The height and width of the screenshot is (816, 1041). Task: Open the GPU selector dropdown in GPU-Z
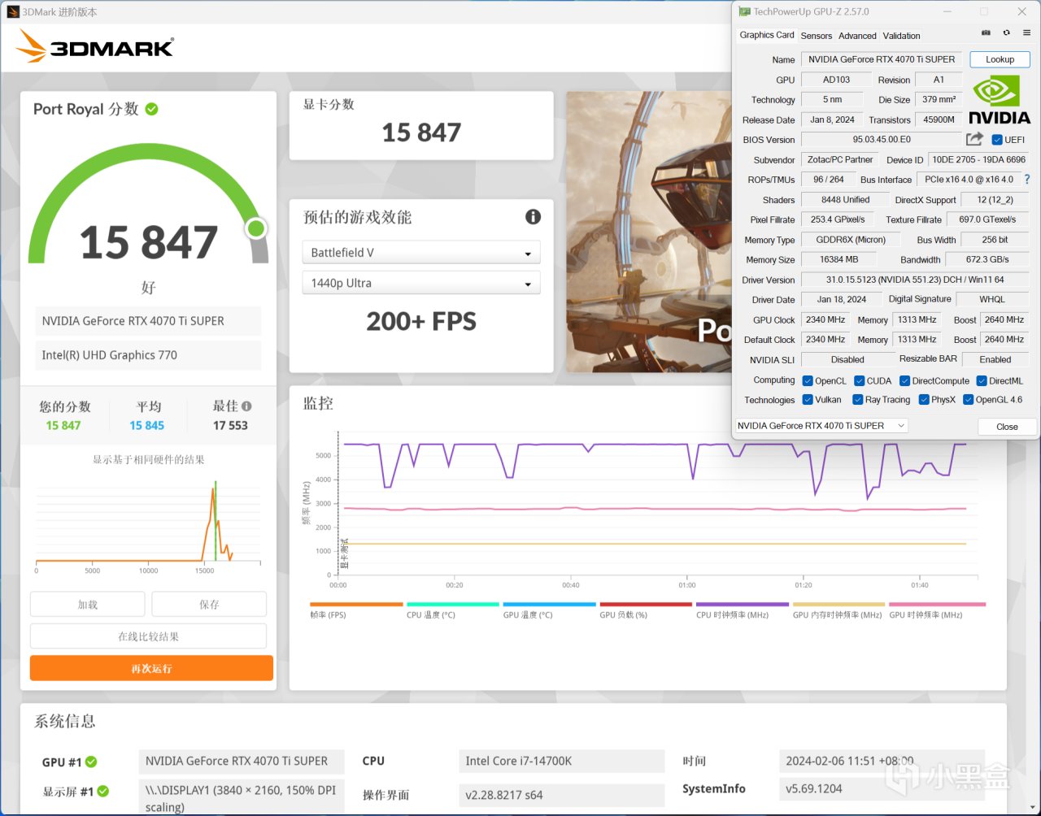point(821,426)
